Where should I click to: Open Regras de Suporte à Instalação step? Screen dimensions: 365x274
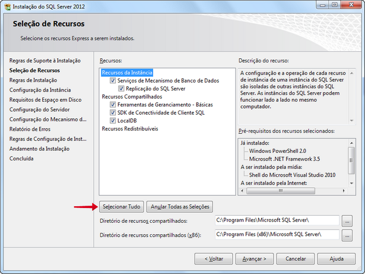click(x=45, y=61)
